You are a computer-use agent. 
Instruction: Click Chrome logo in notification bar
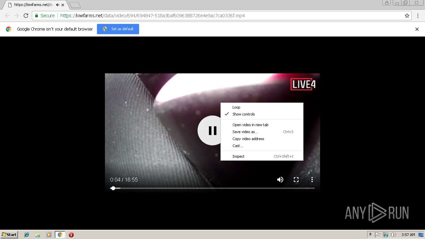point(9,29)
